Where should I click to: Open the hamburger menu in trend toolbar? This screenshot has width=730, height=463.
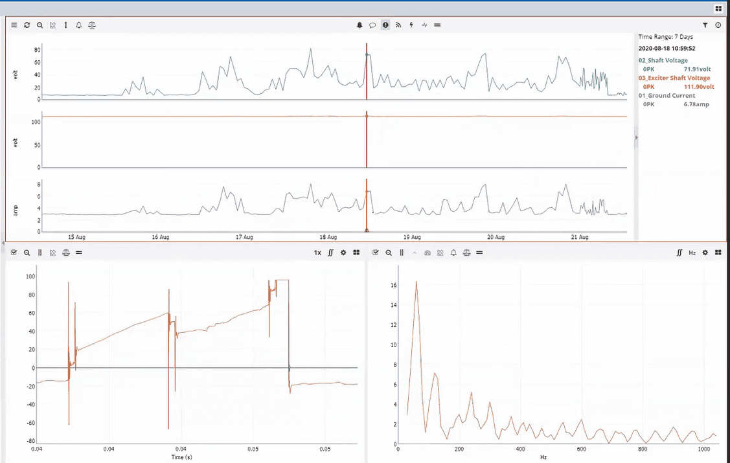[14, 25]
